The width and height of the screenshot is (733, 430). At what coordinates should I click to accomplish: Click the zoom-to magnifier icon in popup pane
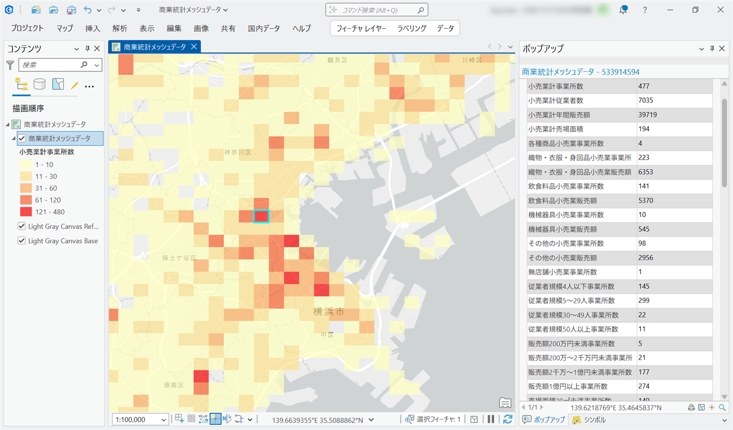click(723, 408)
